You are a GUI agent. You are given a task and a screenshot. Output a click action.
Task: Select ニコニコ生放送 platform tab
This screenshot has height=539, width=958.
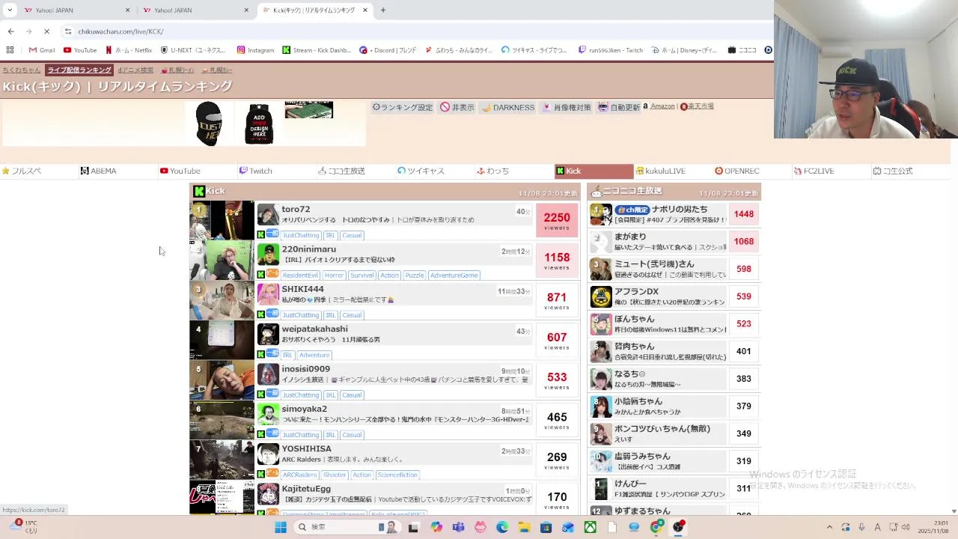[356, 171]
